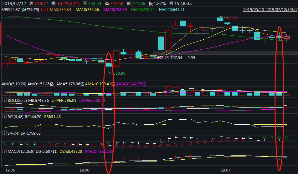
Task: Click the high price 741.58
Action: (x=117, y=3)
